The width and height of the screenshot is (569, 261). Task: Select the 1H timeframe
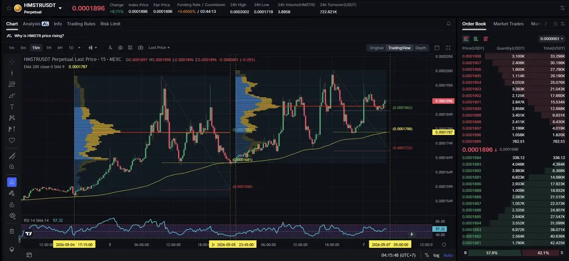(x=48, y=47)
